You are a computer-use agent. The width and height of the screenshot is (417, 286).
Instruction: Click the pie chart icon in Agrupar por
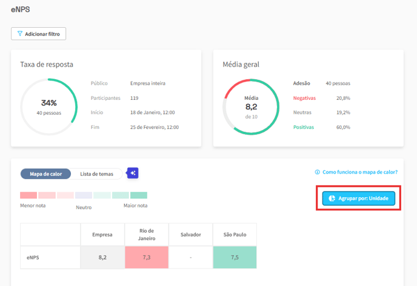tap(332, 198)
